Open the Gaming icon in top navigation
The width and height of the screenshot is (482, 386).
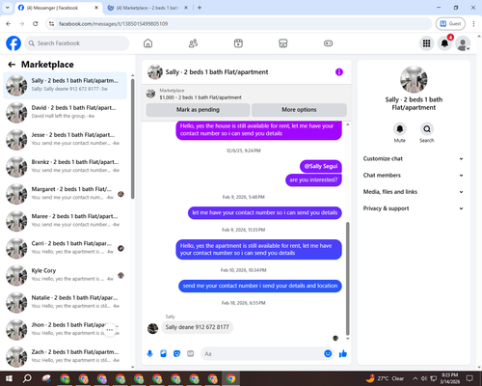point(328,43)
